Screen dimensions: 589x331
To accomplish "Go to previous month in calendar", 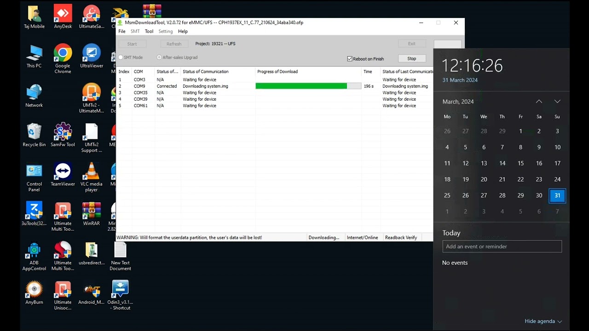I will [539, 102].
